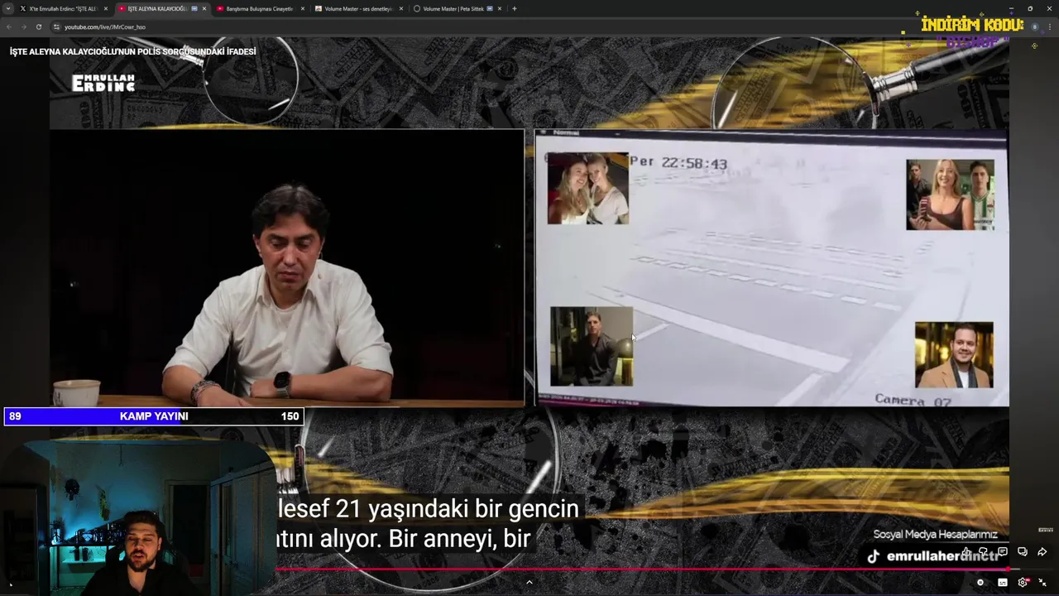Viewport: 1059px width, 596px height.
Task: Open the browser profile avatar
Action: 1034,26
